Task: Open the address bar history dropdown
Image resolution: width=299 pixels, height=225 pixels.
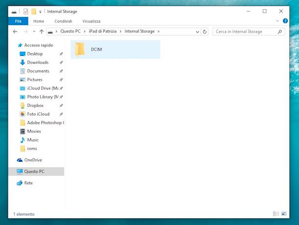Action: tap(198, 31)
